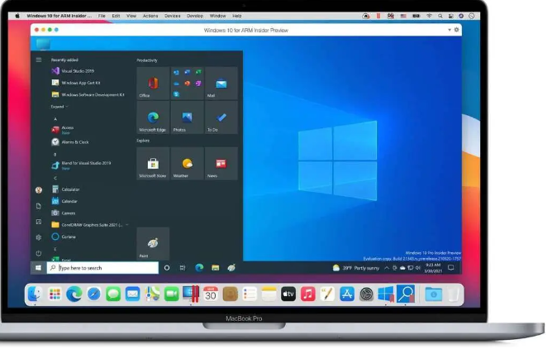Viewport: 547px width, 349px height.
Task: Open Launchpad from the Dock
Action: 55,294
